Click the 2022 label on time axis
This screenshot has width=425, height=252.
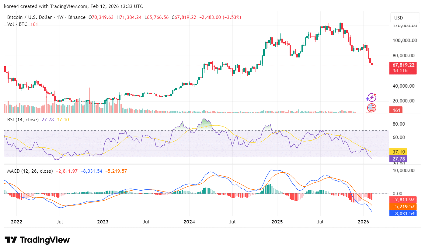click(x=16, y=222)
